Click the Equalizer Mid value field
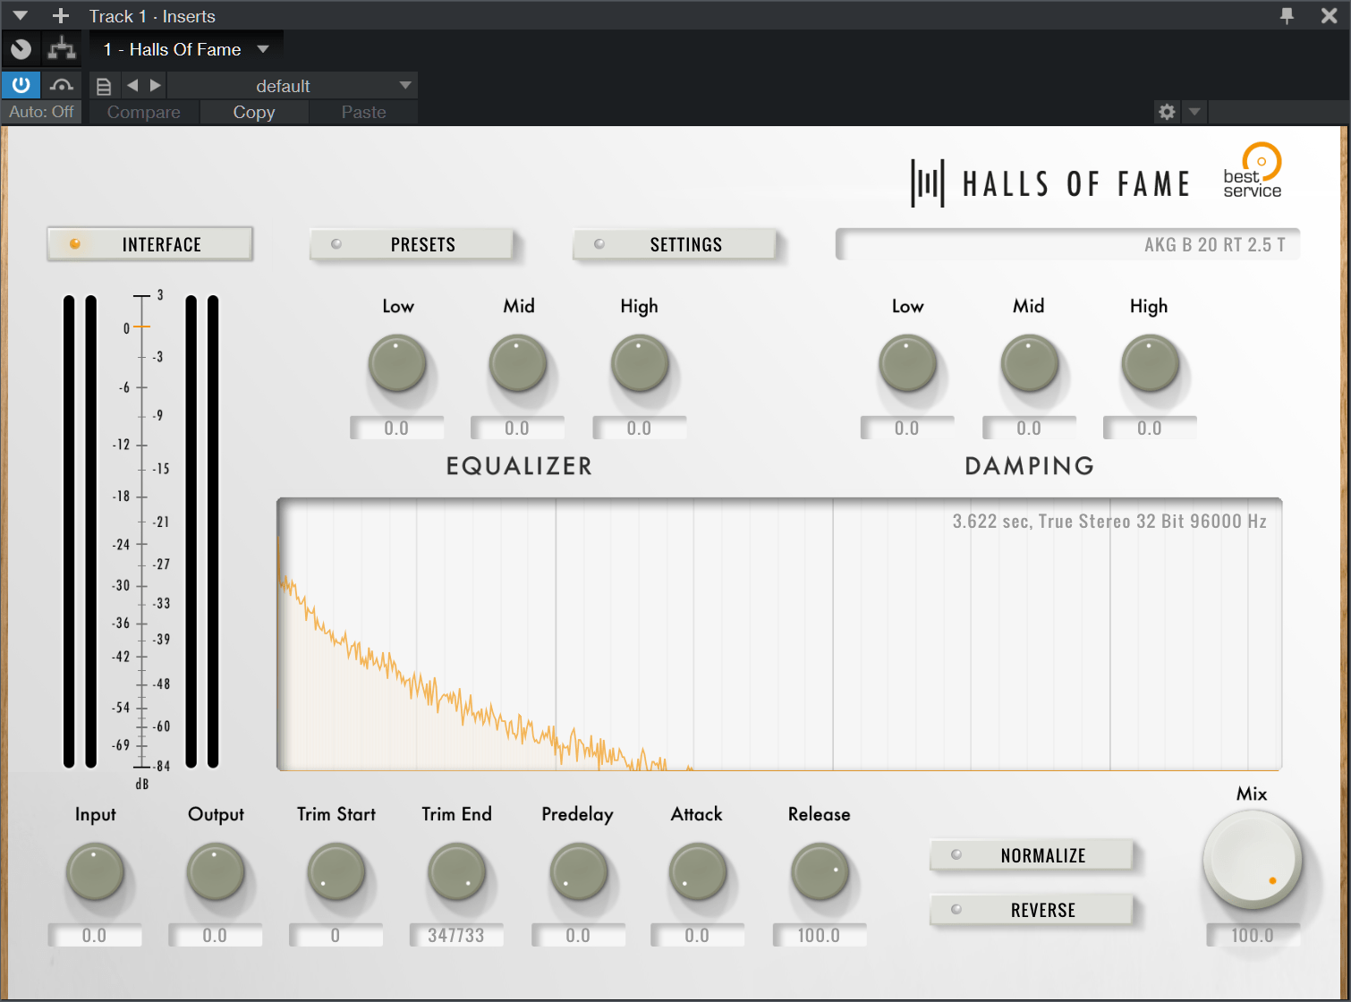The image size is (1351, 1002). click(517, 428)
